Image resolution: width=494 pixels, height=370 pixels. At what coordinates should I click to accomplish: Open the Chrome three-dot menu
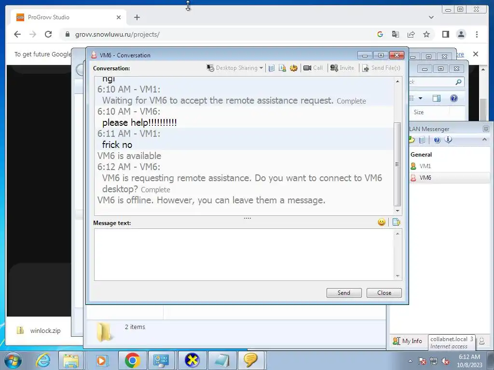pos(477,34)
